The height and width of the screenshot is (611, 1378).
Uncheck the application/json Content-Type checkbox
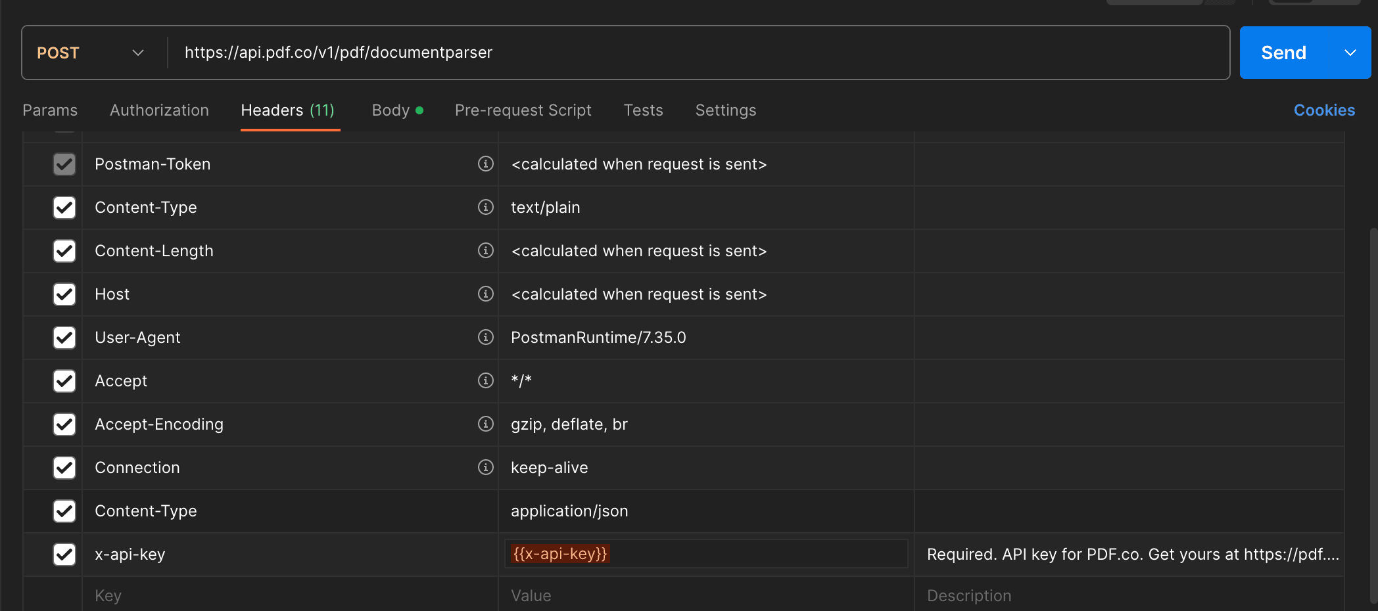[64, 510]
